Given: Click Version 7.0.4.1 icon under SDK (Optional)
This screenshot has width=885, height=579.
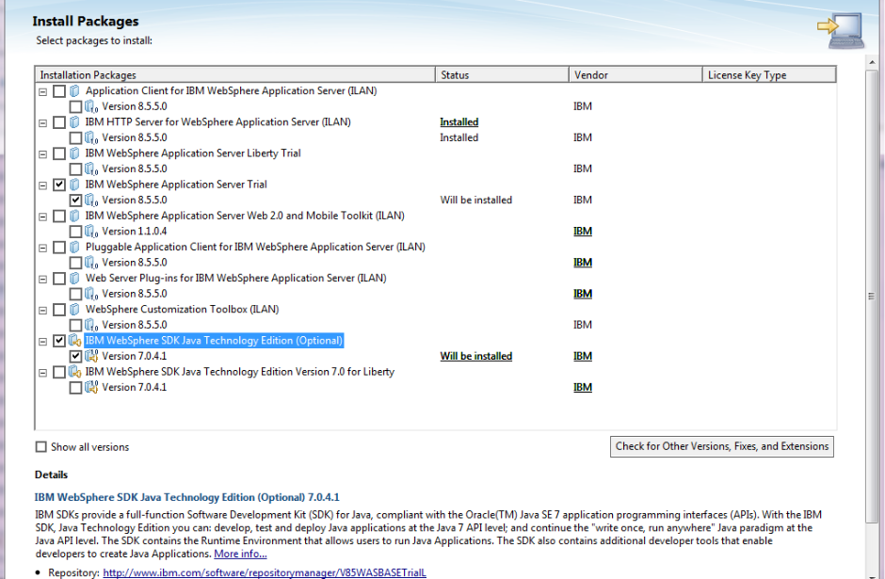Looking at the screenshot, I should click(x=91, y=356).
